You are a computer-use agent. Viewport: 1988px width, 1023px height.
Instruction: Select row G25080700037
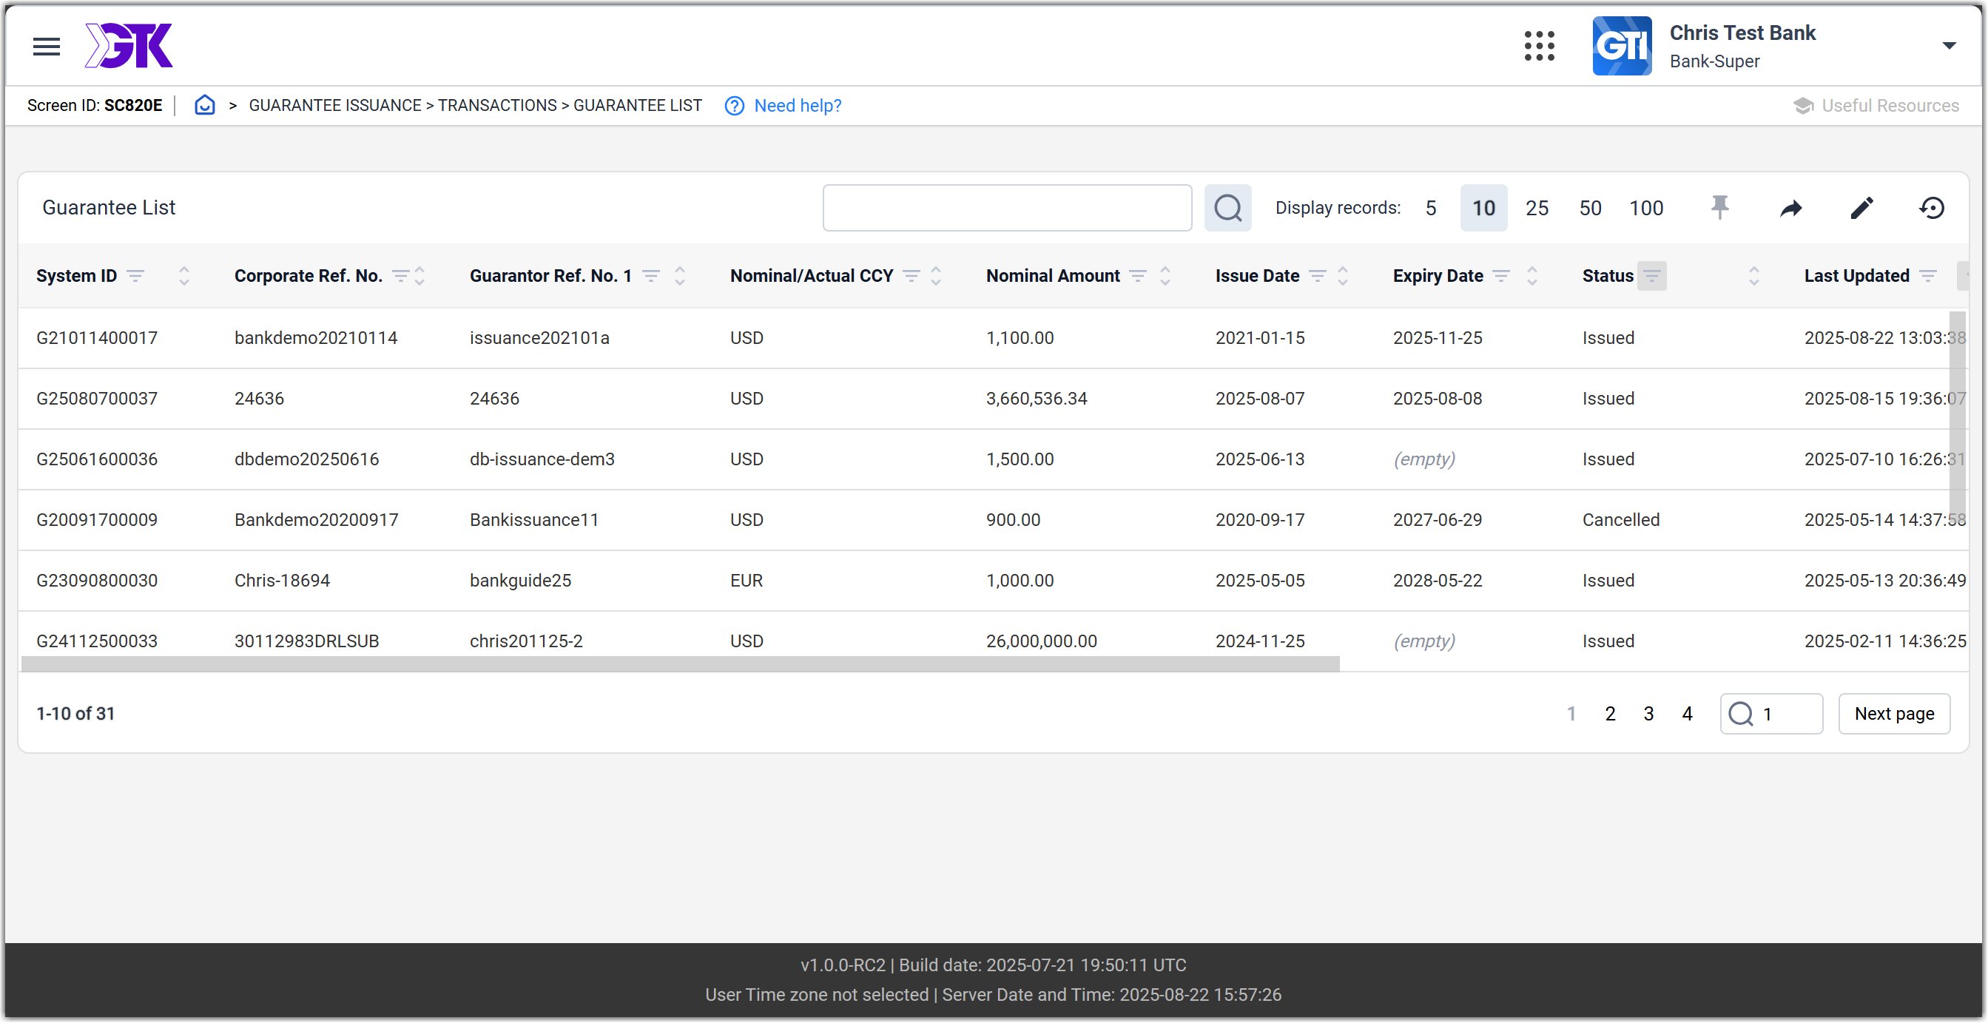(x=993, y=399)
